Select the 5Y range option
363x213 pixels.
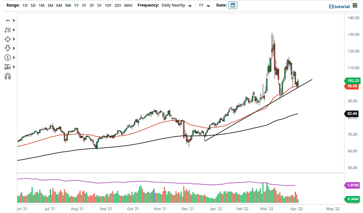click(x=99, y=5)
